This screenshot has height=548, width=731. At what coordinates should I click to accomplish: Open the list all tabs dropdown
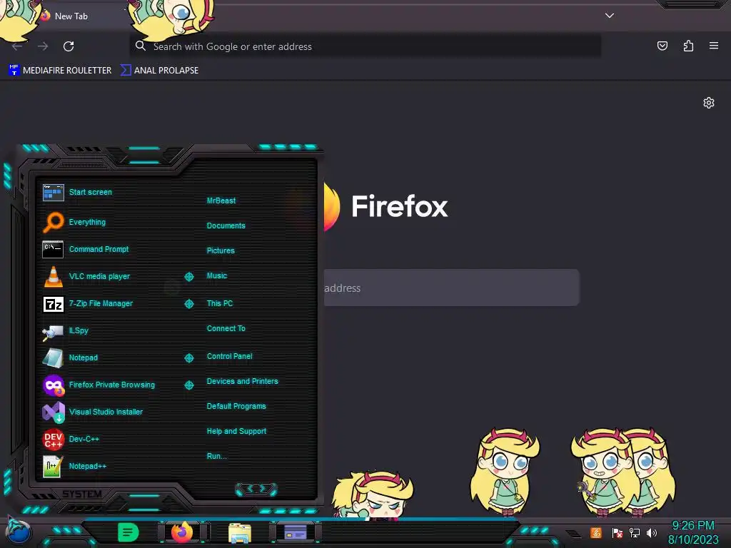(610, 16)
